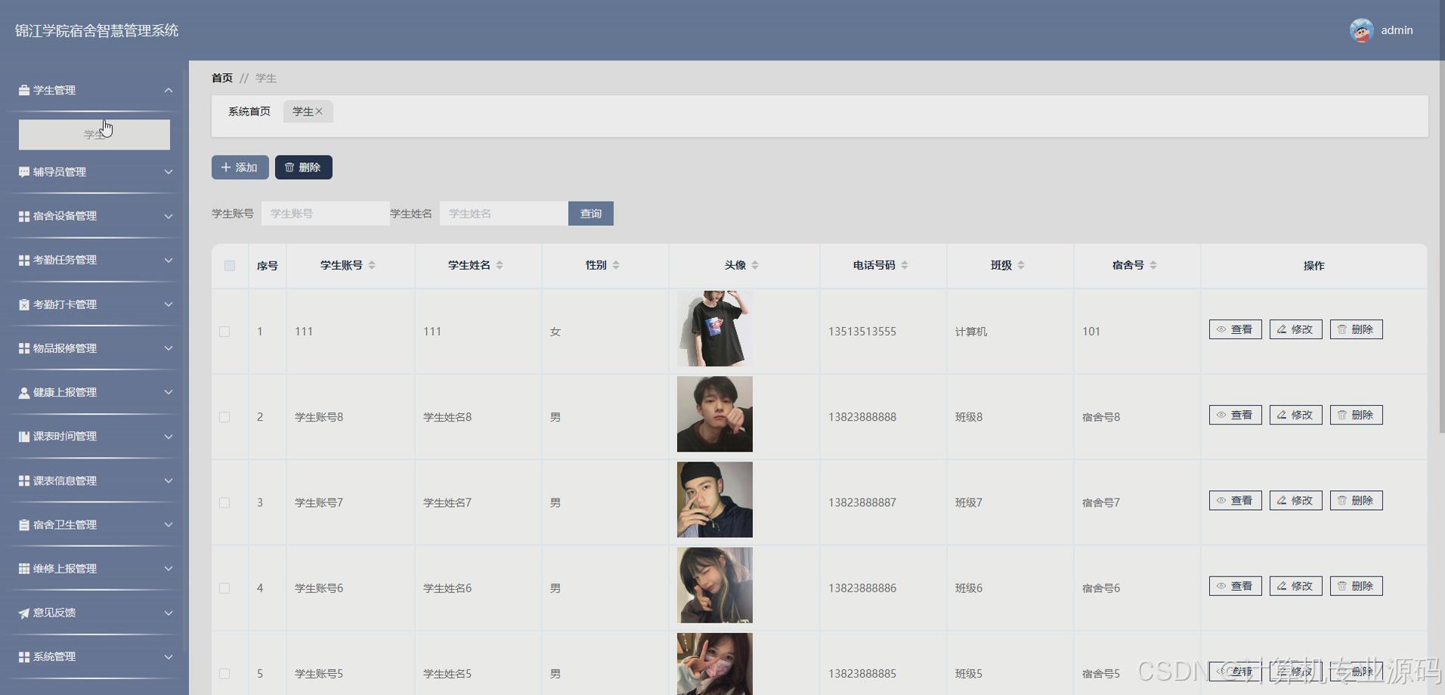Edit student 111 row with 修改
The width and height of the screenshot is (1445, 695).
tap(1296, 329)
